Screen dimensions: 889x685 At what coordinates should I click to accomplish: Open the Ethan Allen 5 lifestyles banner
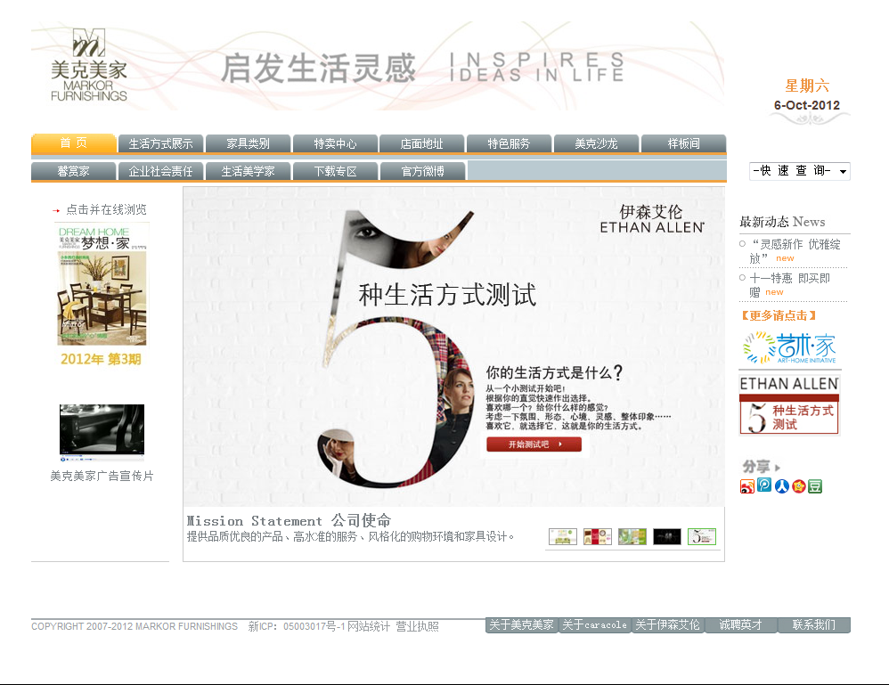coord(789,404)
